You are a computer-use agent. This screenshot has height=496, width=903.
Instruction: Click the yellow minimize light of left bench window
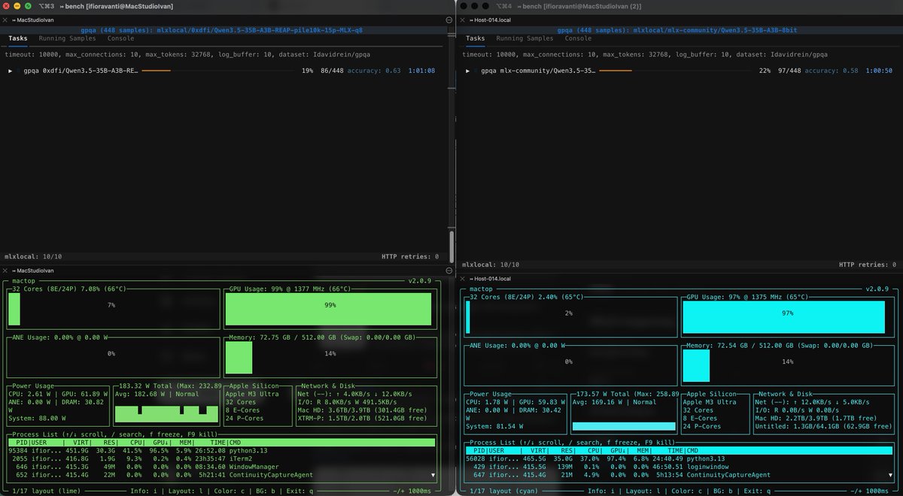pyautogui.click(x=19, y=6)
